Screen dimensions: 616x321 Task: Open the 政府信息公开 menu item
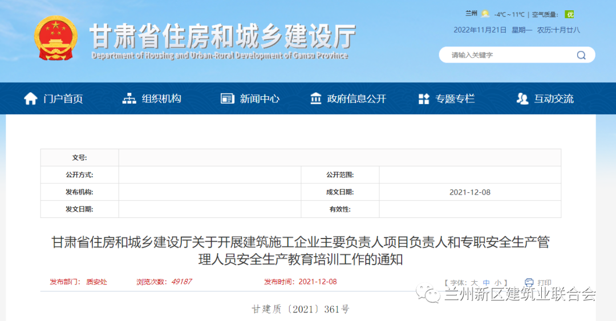coord(356,99)
